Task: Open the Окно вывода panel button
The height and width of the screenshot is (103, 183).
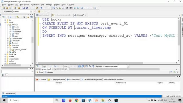Action: [x=8, y=94]
